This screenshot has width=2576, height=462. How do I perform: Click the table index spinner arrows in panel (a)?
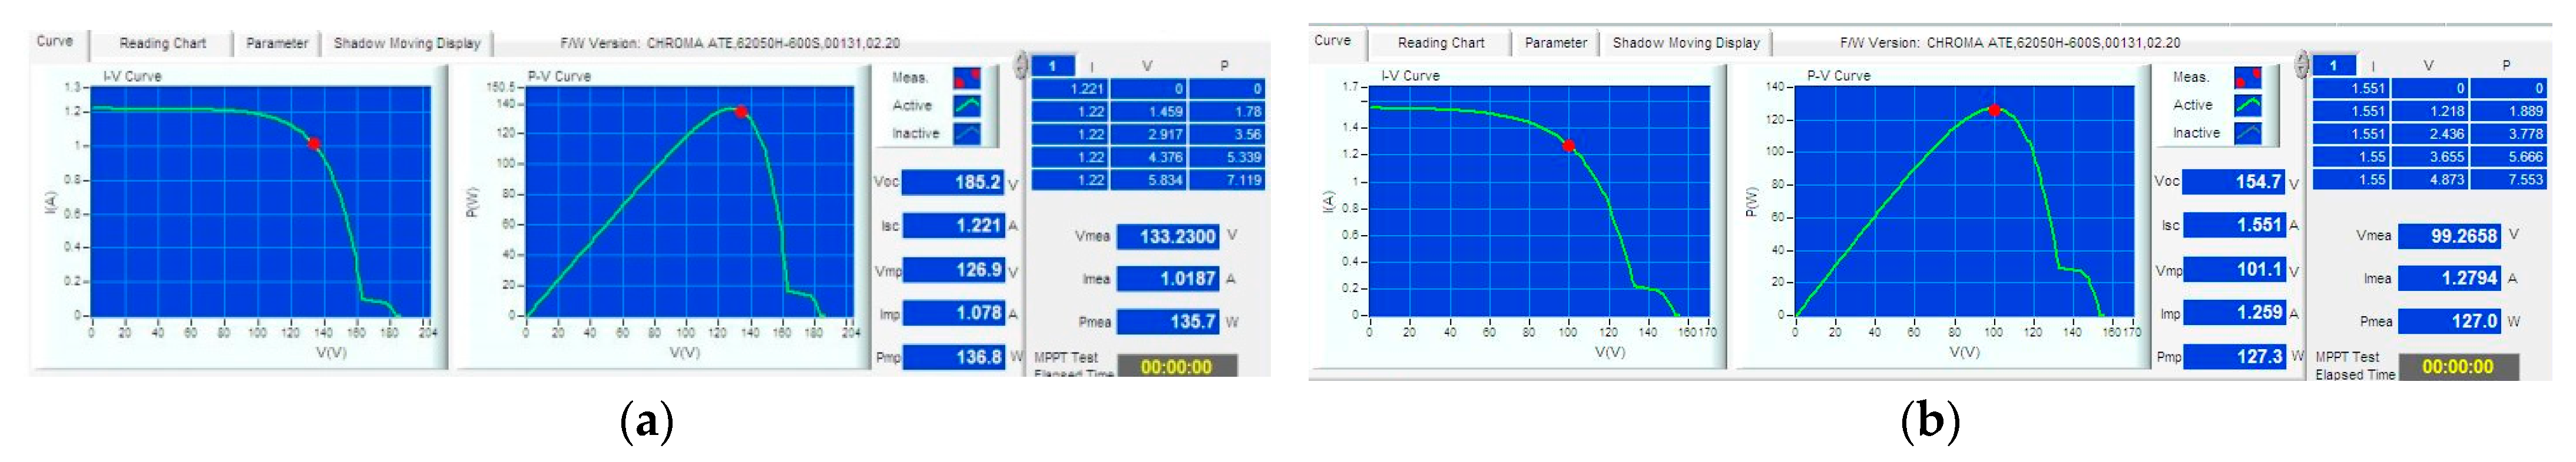[x=1020, y=66]
